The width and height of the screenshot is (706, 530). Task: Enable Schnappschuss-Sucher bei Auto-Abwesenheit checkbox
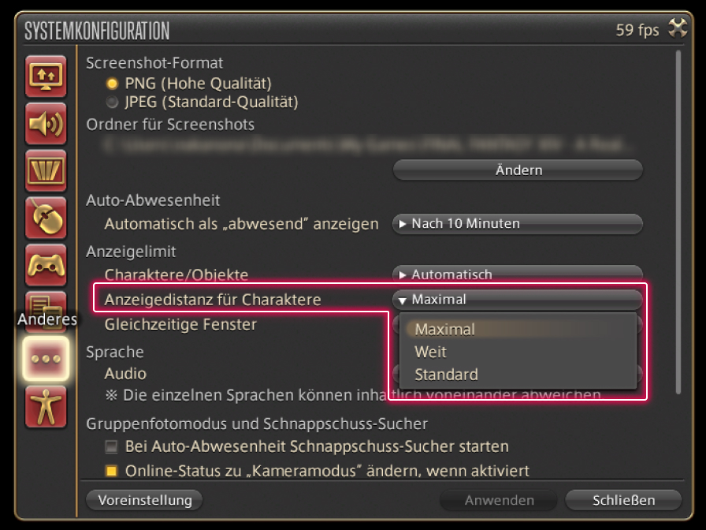(x=112, y=447)
